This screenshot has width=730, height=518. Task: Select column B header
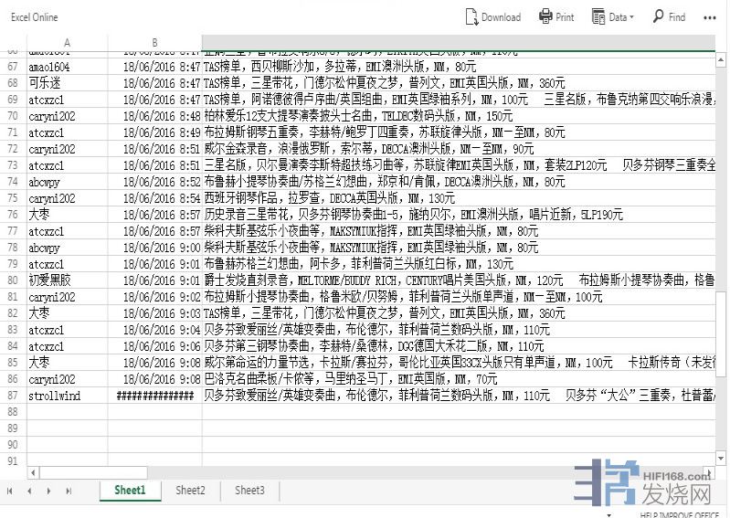coord(154,43)
